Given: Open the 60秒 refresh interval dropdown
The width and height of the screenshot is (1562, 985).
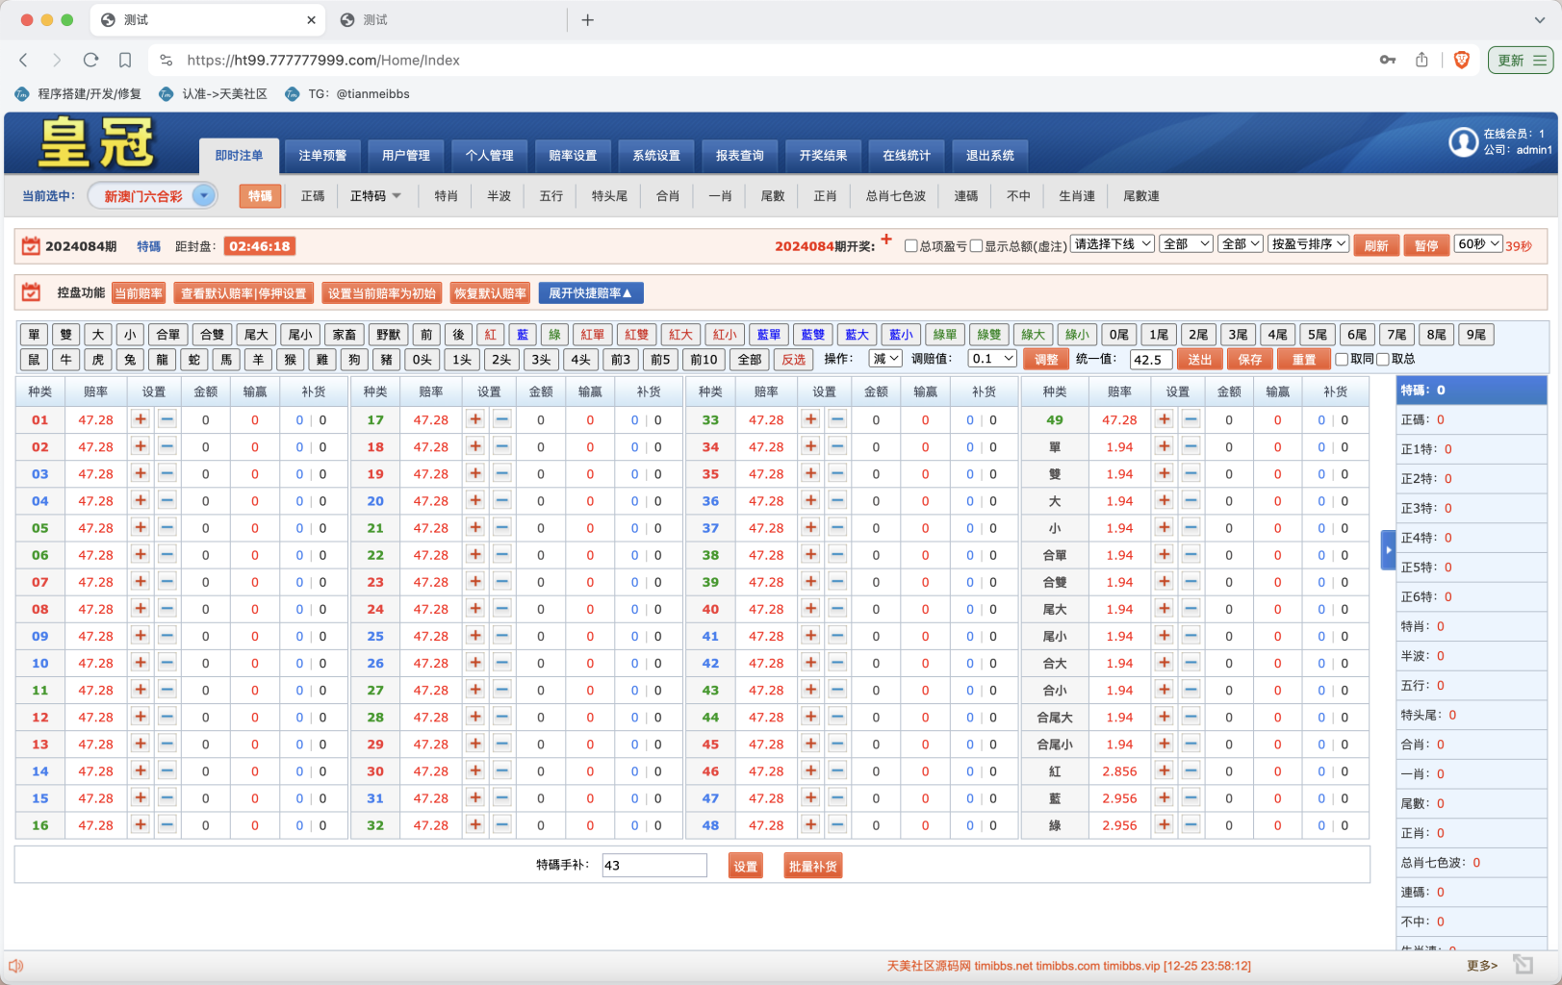Looking at the screenshot, I should [1477, 244].
